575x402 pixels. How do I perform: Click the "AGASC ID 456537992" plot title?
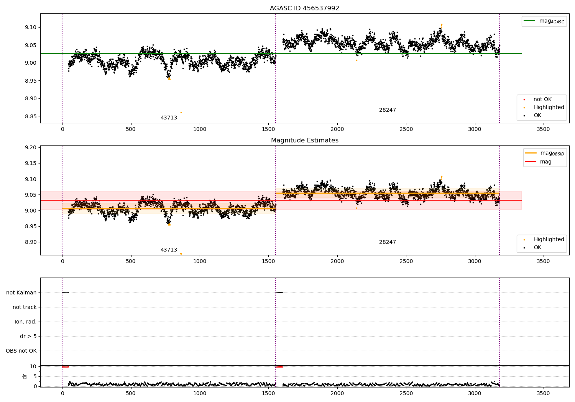click(x=304, y=8)
